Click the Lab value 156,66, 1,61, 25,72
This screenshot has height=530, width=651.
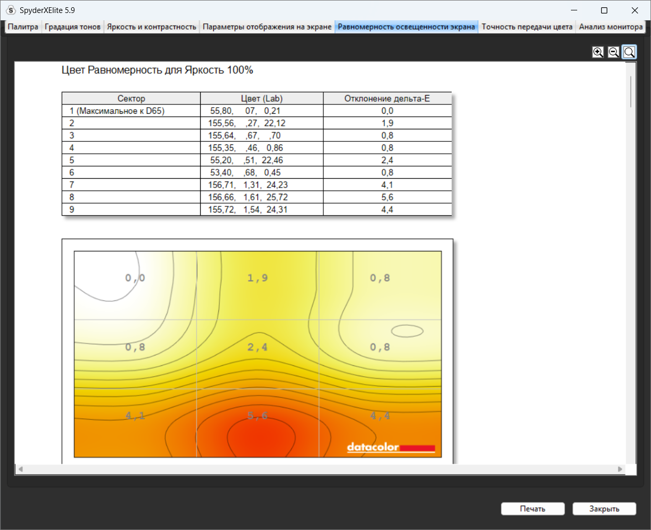pos(248,197)
